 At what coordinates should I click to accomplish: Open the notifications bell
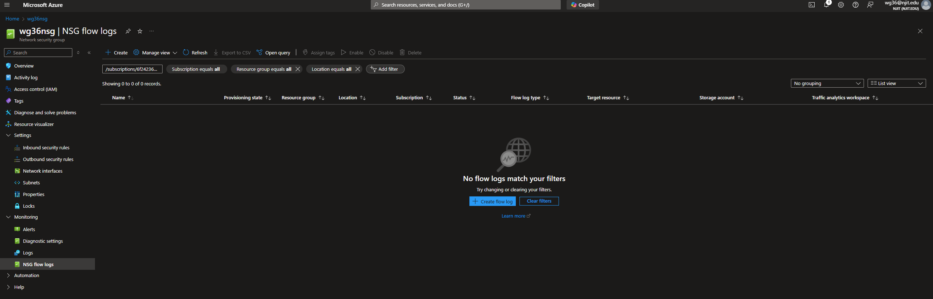click(x=826, y=5)
